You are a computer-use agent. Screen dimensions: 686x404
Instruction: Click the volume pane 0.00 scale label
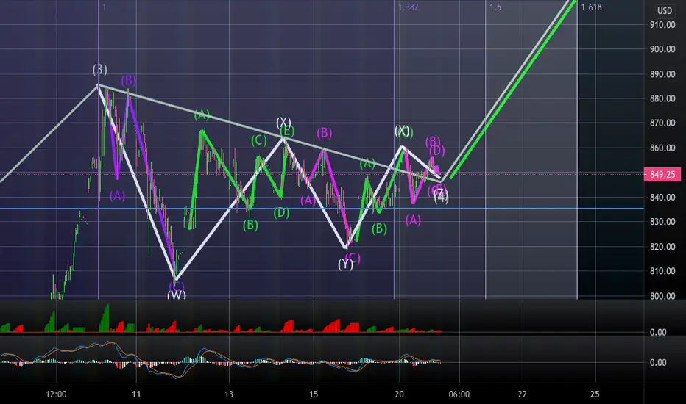tap(658, 332)
